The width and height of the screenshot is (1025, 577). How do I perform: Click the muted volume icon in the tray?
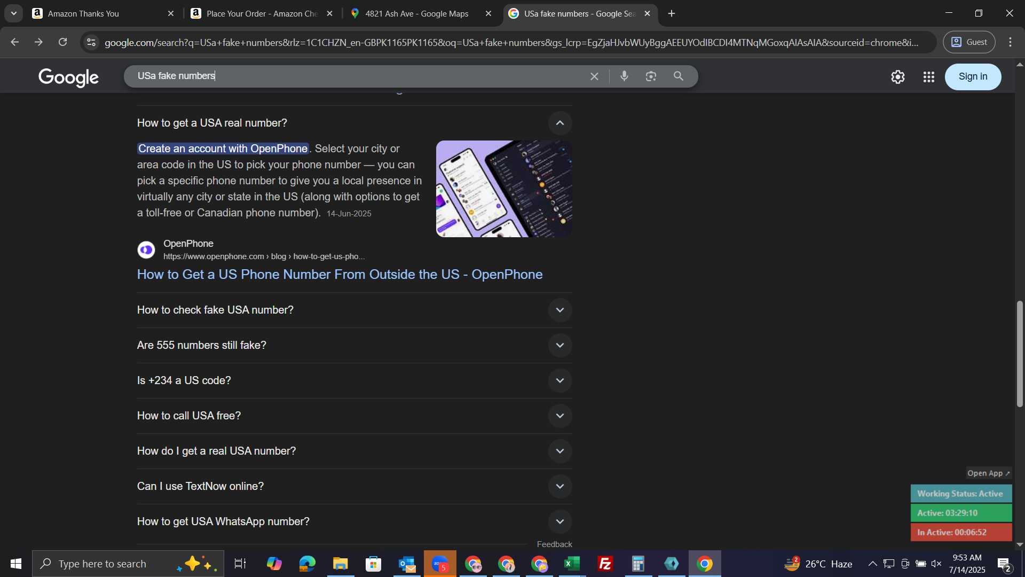click(936, 564)
